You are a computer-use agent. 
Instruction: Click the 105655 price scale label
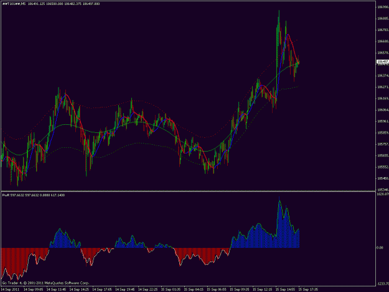(383, 155)
